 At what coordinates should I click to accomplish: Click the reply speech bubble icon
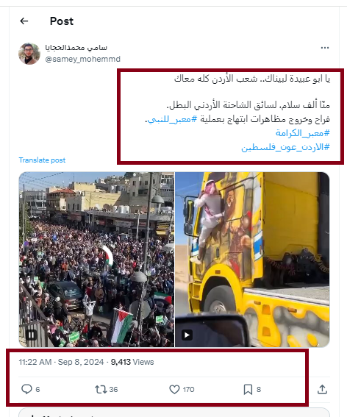click(26, 389)
